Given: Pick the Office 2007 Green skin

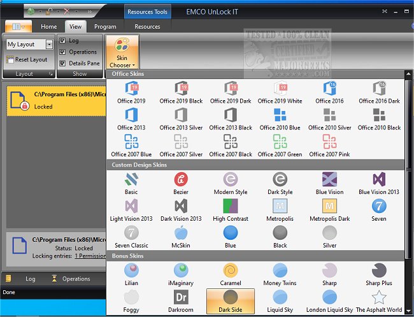Looking at the screenshot, I should click(x=280, y=146).
